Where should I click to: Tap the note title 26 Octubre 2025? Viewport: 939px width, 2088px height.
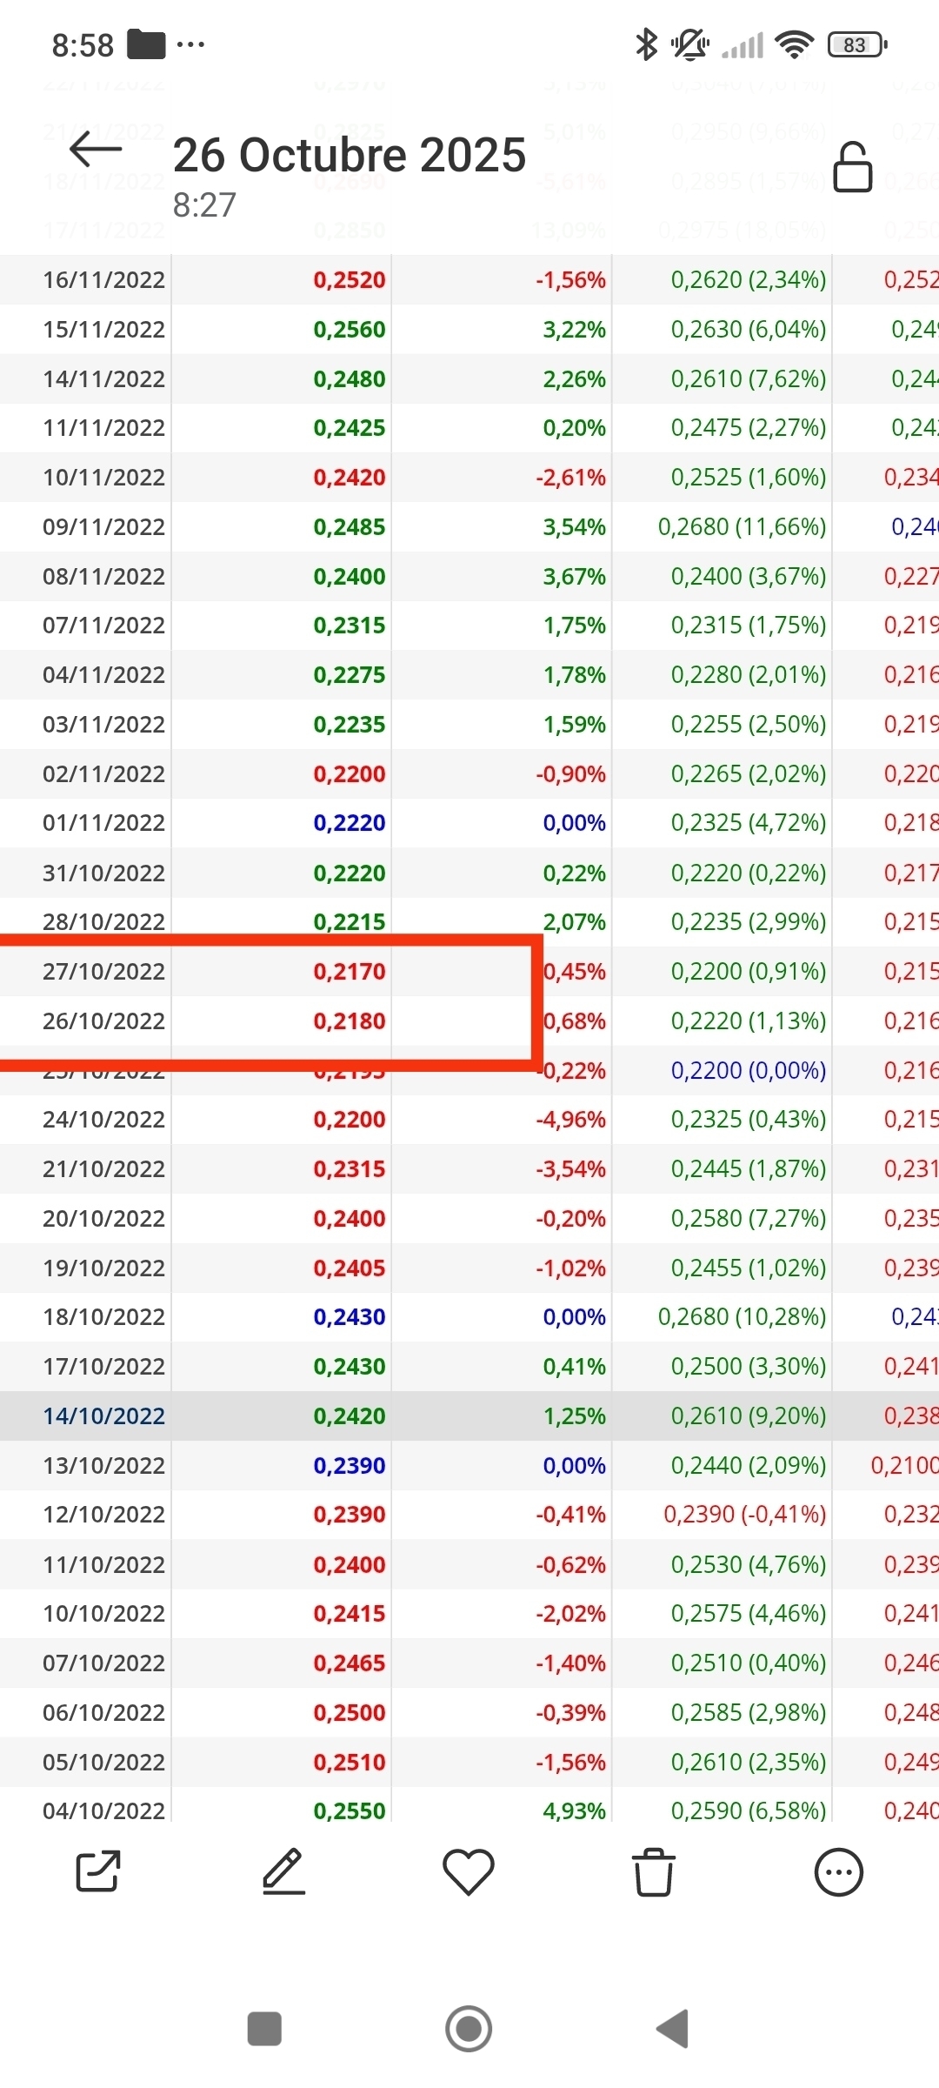(350, 155)
